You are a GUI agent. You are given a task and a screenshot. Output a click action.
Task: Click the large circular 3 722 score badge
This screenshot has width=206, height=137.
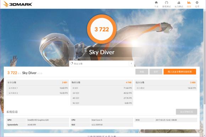pyautogui.click(x=102, y=29)
